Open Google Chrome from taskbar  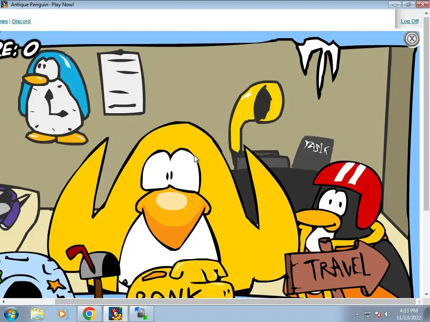tap(89, 314)
